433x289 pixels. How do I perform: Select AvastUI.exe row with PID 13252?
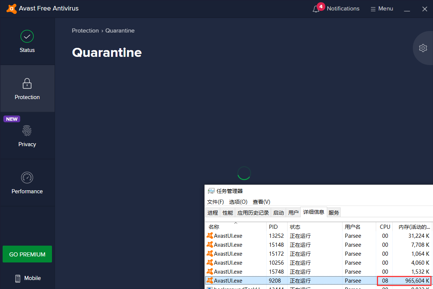pyautogui.click(x=319, y=236)
